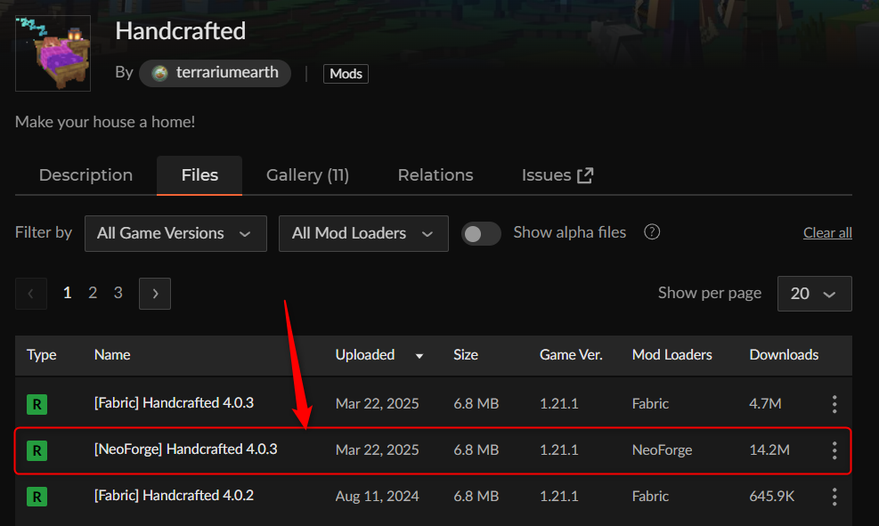Image resolution: width=879 pixels, height=526 pixels.
Task: Click the previous page arrow button
Action: [x=31, y=294]
